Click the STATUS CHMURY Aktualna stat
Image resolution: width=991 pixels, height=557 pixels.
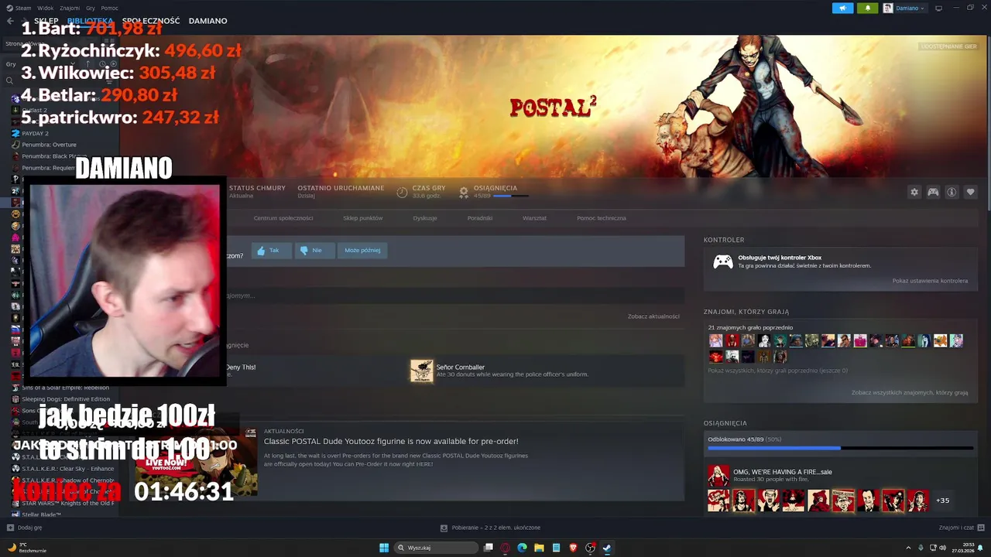coord(257,192)
